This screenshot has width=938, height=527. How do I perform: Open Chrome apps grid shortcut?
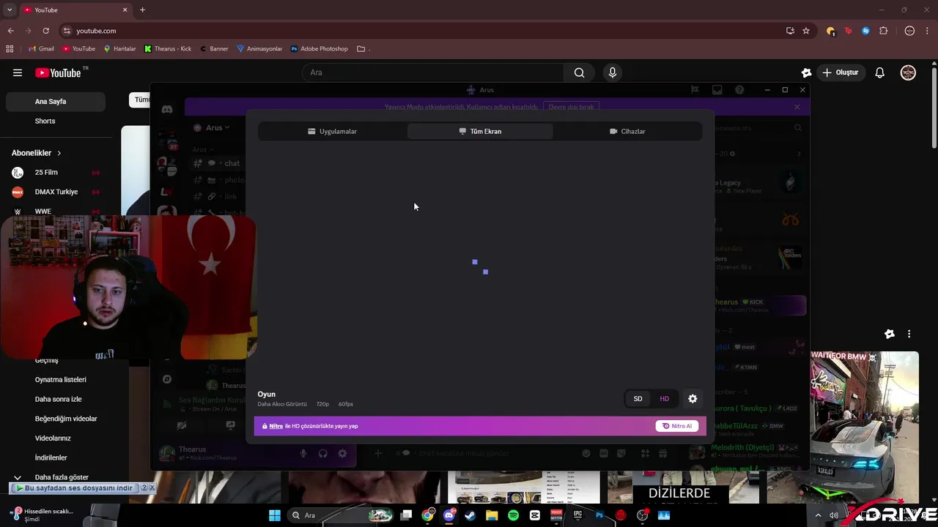10,49
